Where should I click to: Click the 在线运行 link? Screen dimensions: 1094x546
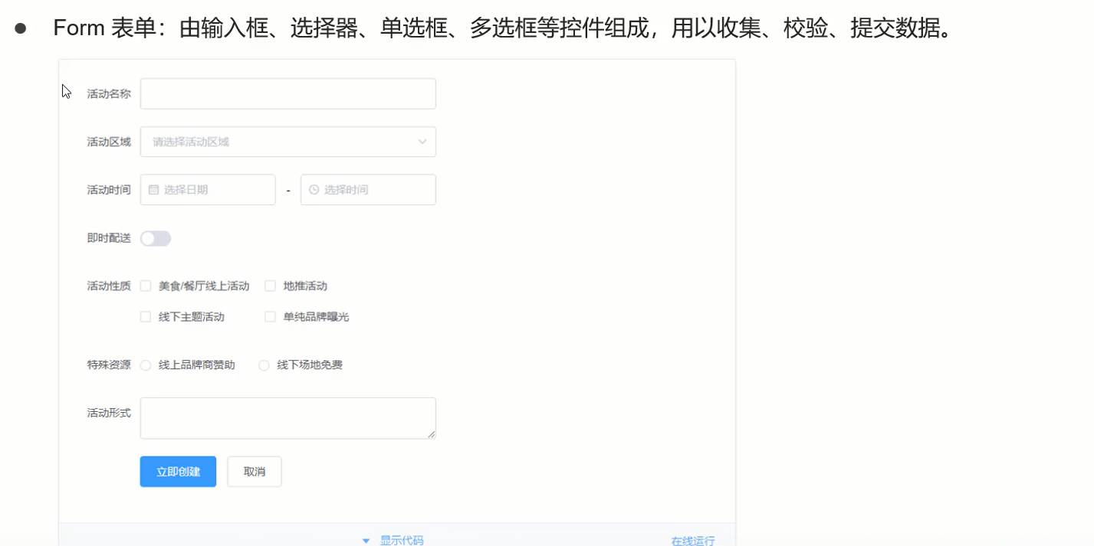tap(692, 540)
